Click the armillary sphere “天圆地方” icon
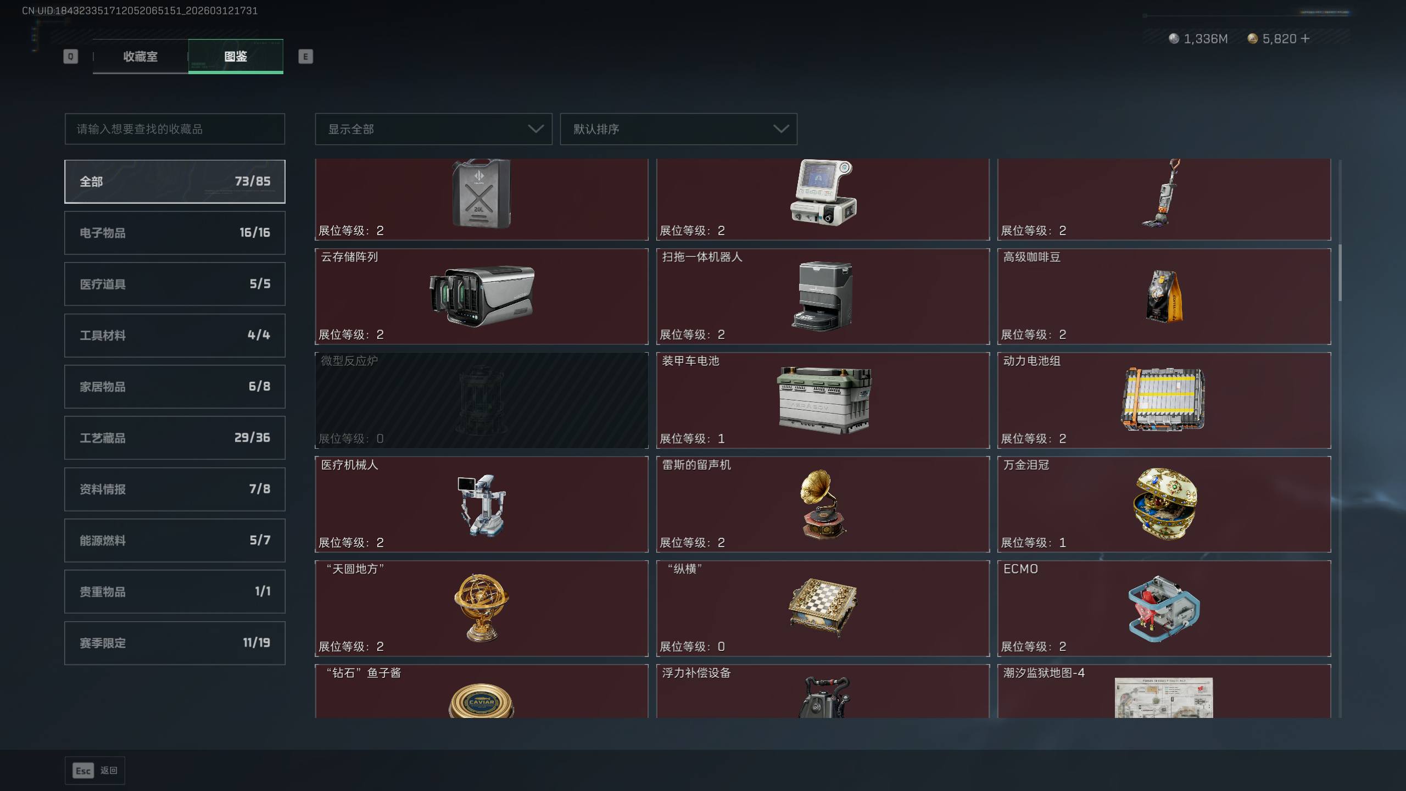Image resolution: width=1406 pixels, height=791 pixels. point(481,608)
